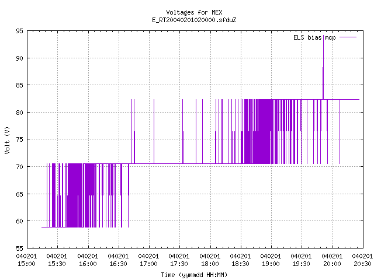374x280 pixels.
Task: Click the 'Time (yymmdd HH:MM)' x-axis label
Action: [194, 275]
